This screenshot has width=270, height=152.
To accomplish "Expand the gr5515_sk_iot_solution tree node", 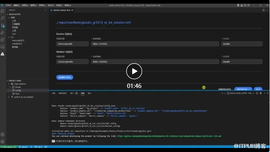I will (9, 97).
